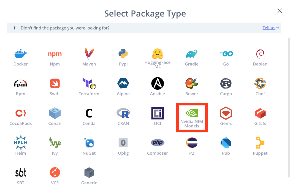Select the Conda package type
This screenshot has height=191, width=290.
point(89,116)
